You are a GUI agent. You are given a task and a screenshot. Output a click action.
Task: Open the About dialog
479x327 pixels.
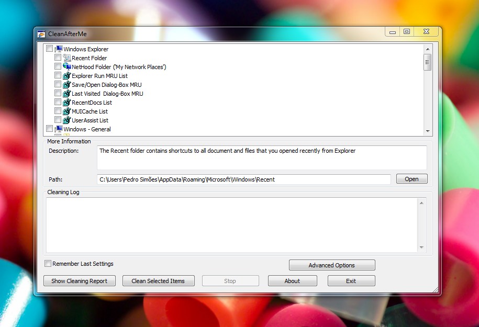[292, 281]
